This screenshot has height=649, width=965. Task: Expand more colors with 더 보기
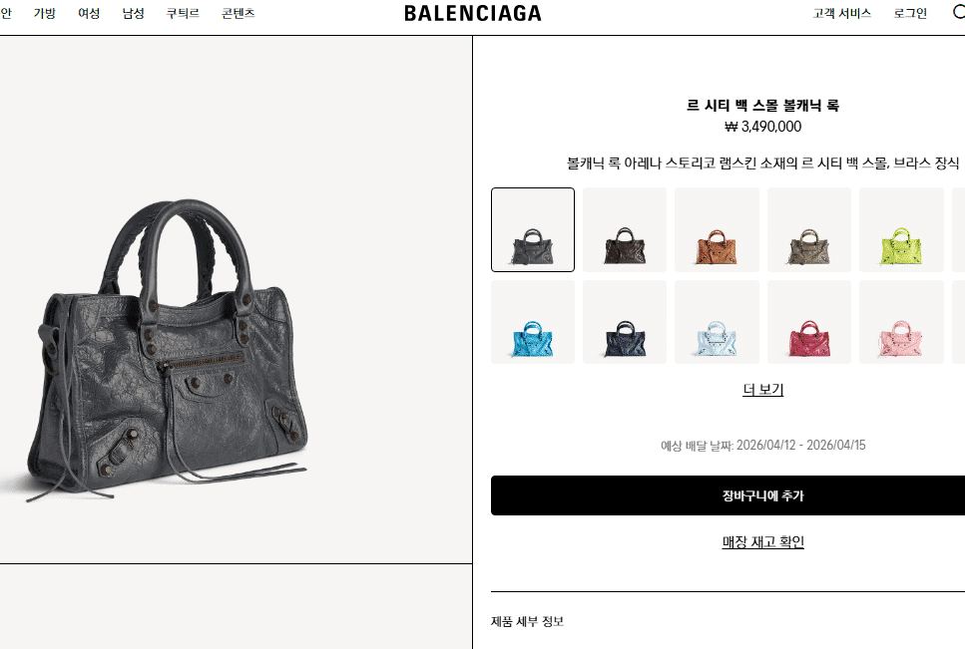[x=763, y=390]
